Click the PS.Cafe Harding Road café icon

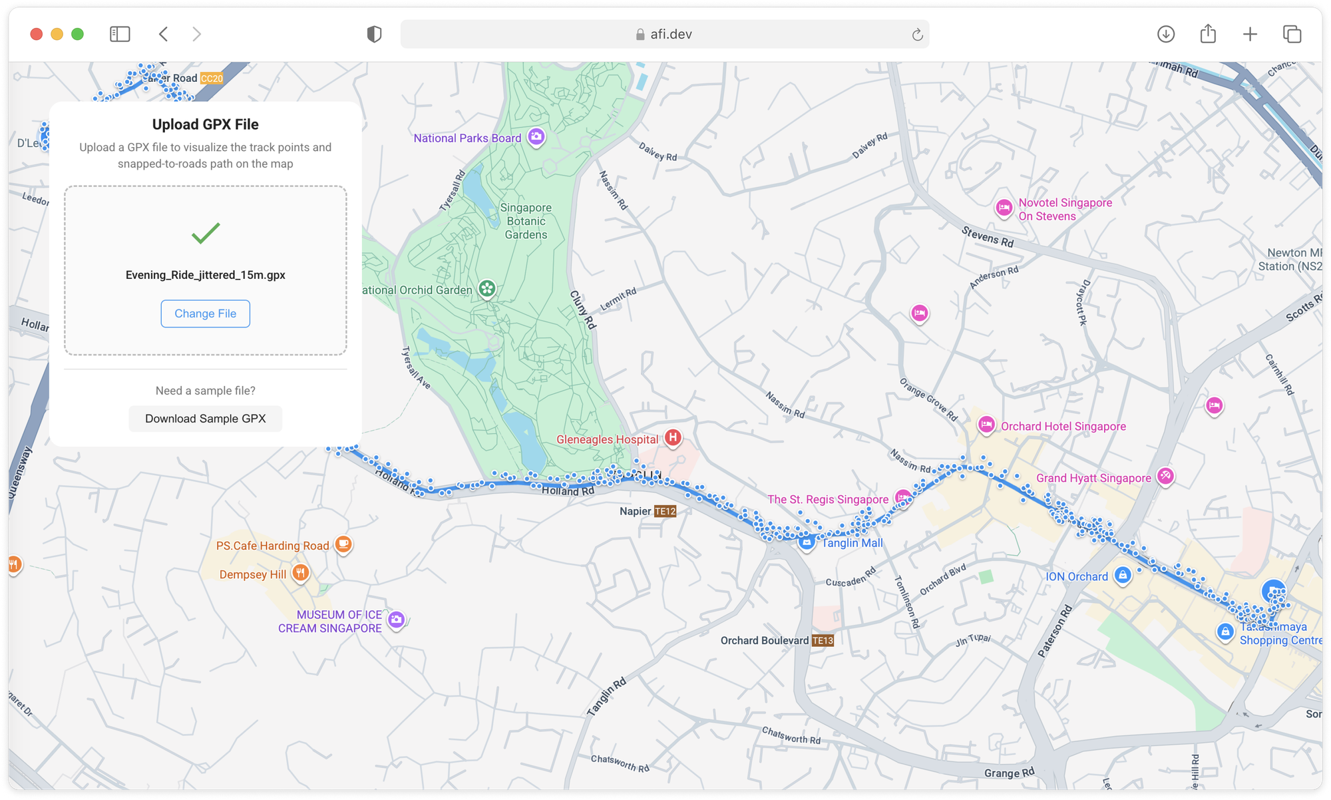(343, 544)
